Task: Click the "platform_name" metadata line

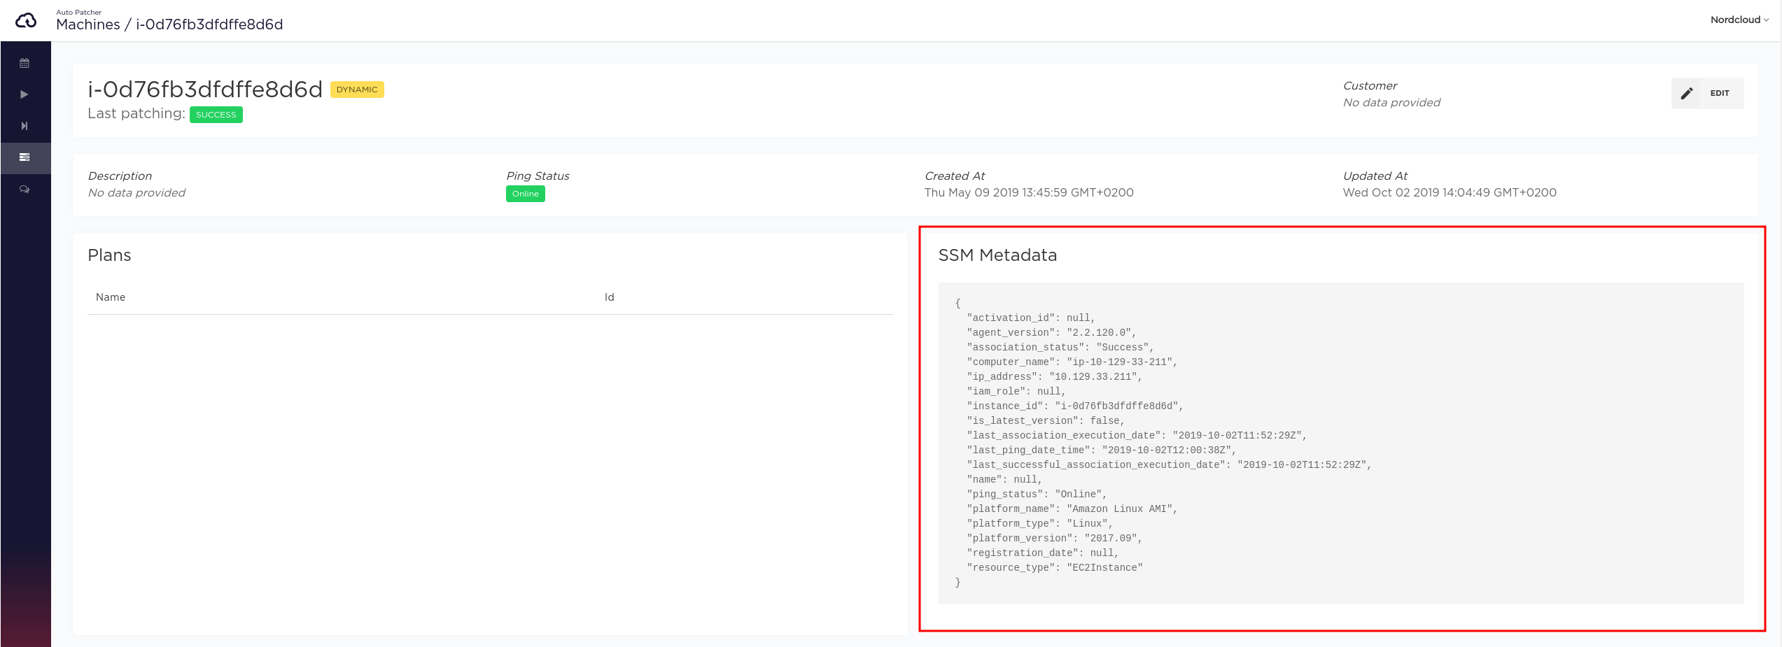Action: click(x=1072, y=509)
